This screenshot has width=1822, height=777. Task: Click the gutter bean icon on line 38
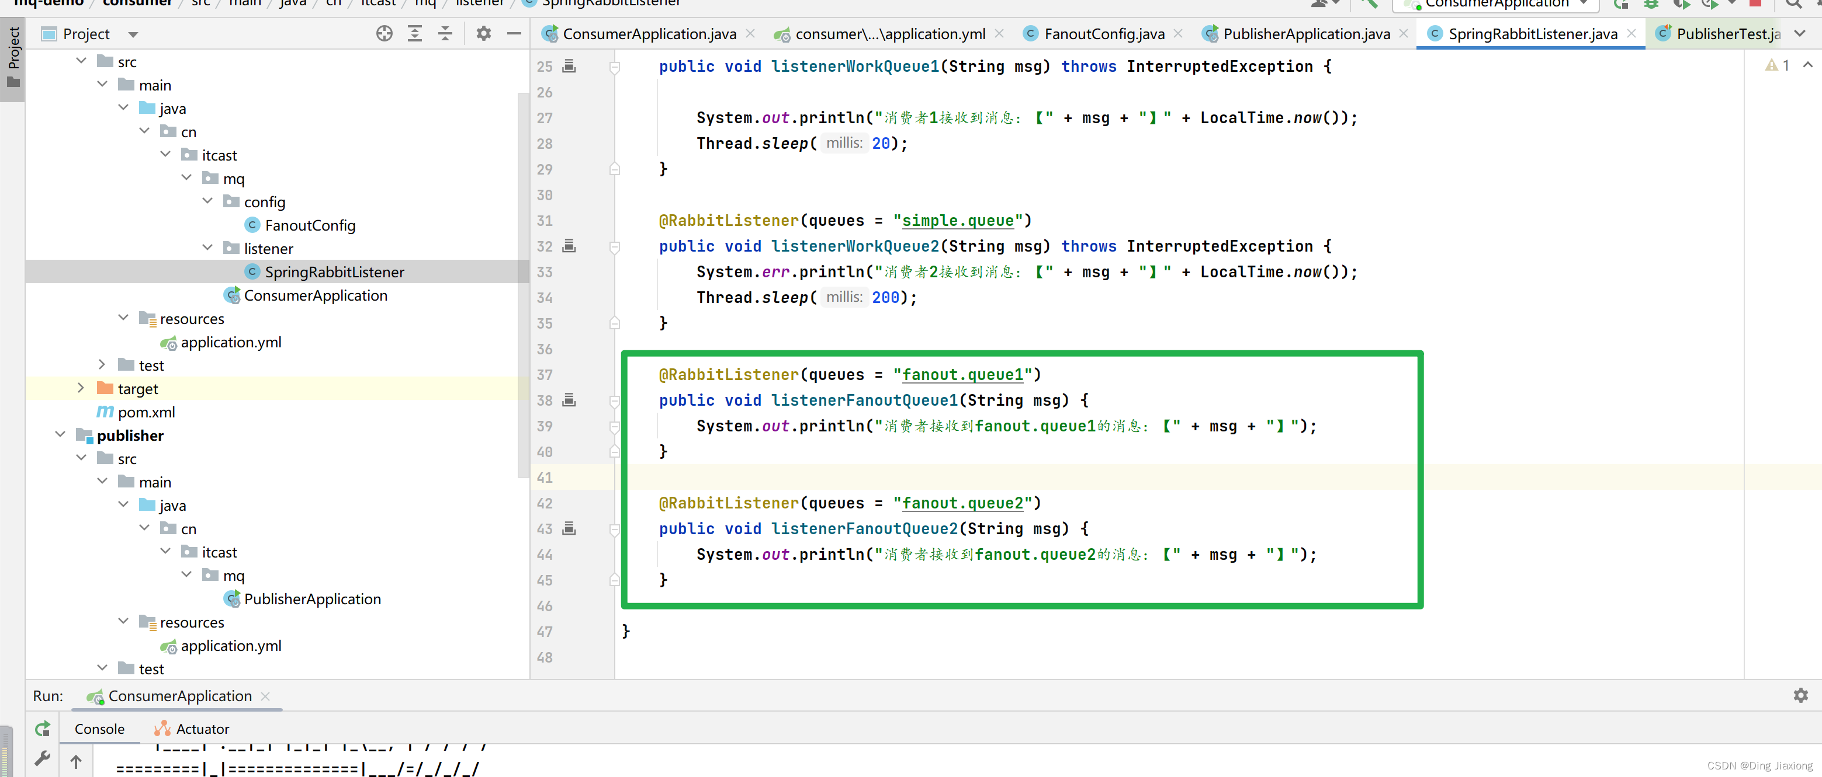click(569, 400)
